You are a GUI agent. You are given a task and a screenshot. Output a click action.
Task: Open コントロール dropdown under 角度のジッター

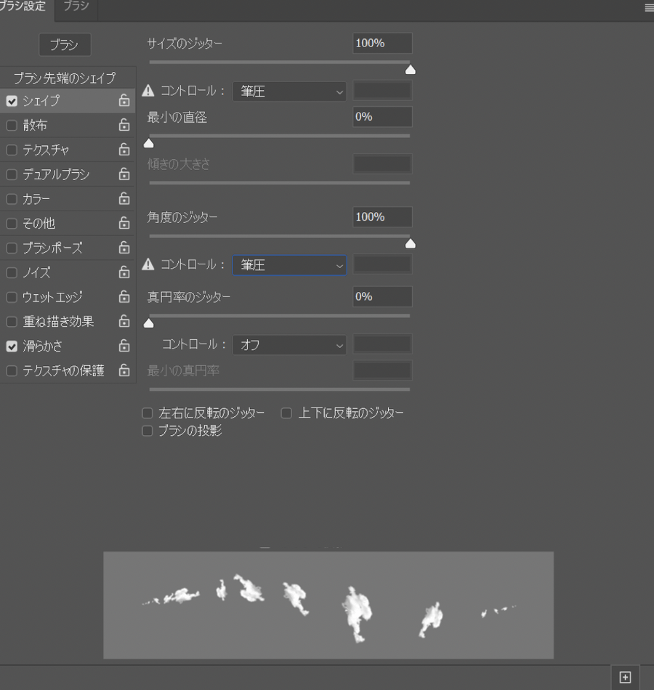pyautogui.click(x=289, y=265)
